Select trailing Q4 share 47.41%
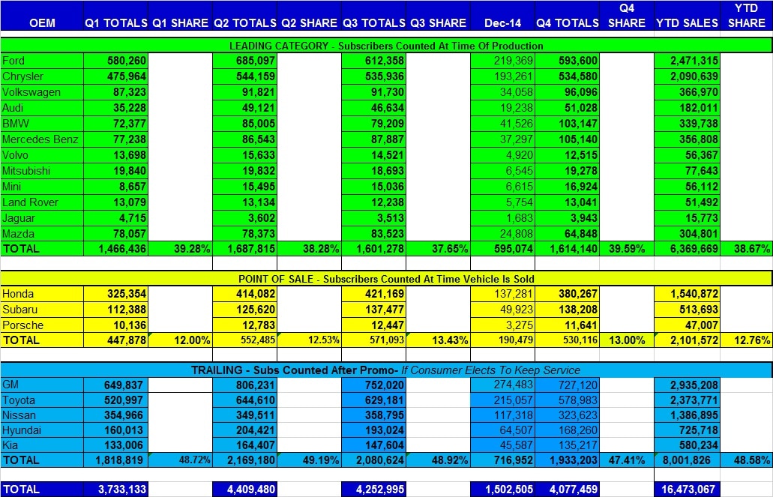This screenshot has width=773, height=497. pos(627,460)
